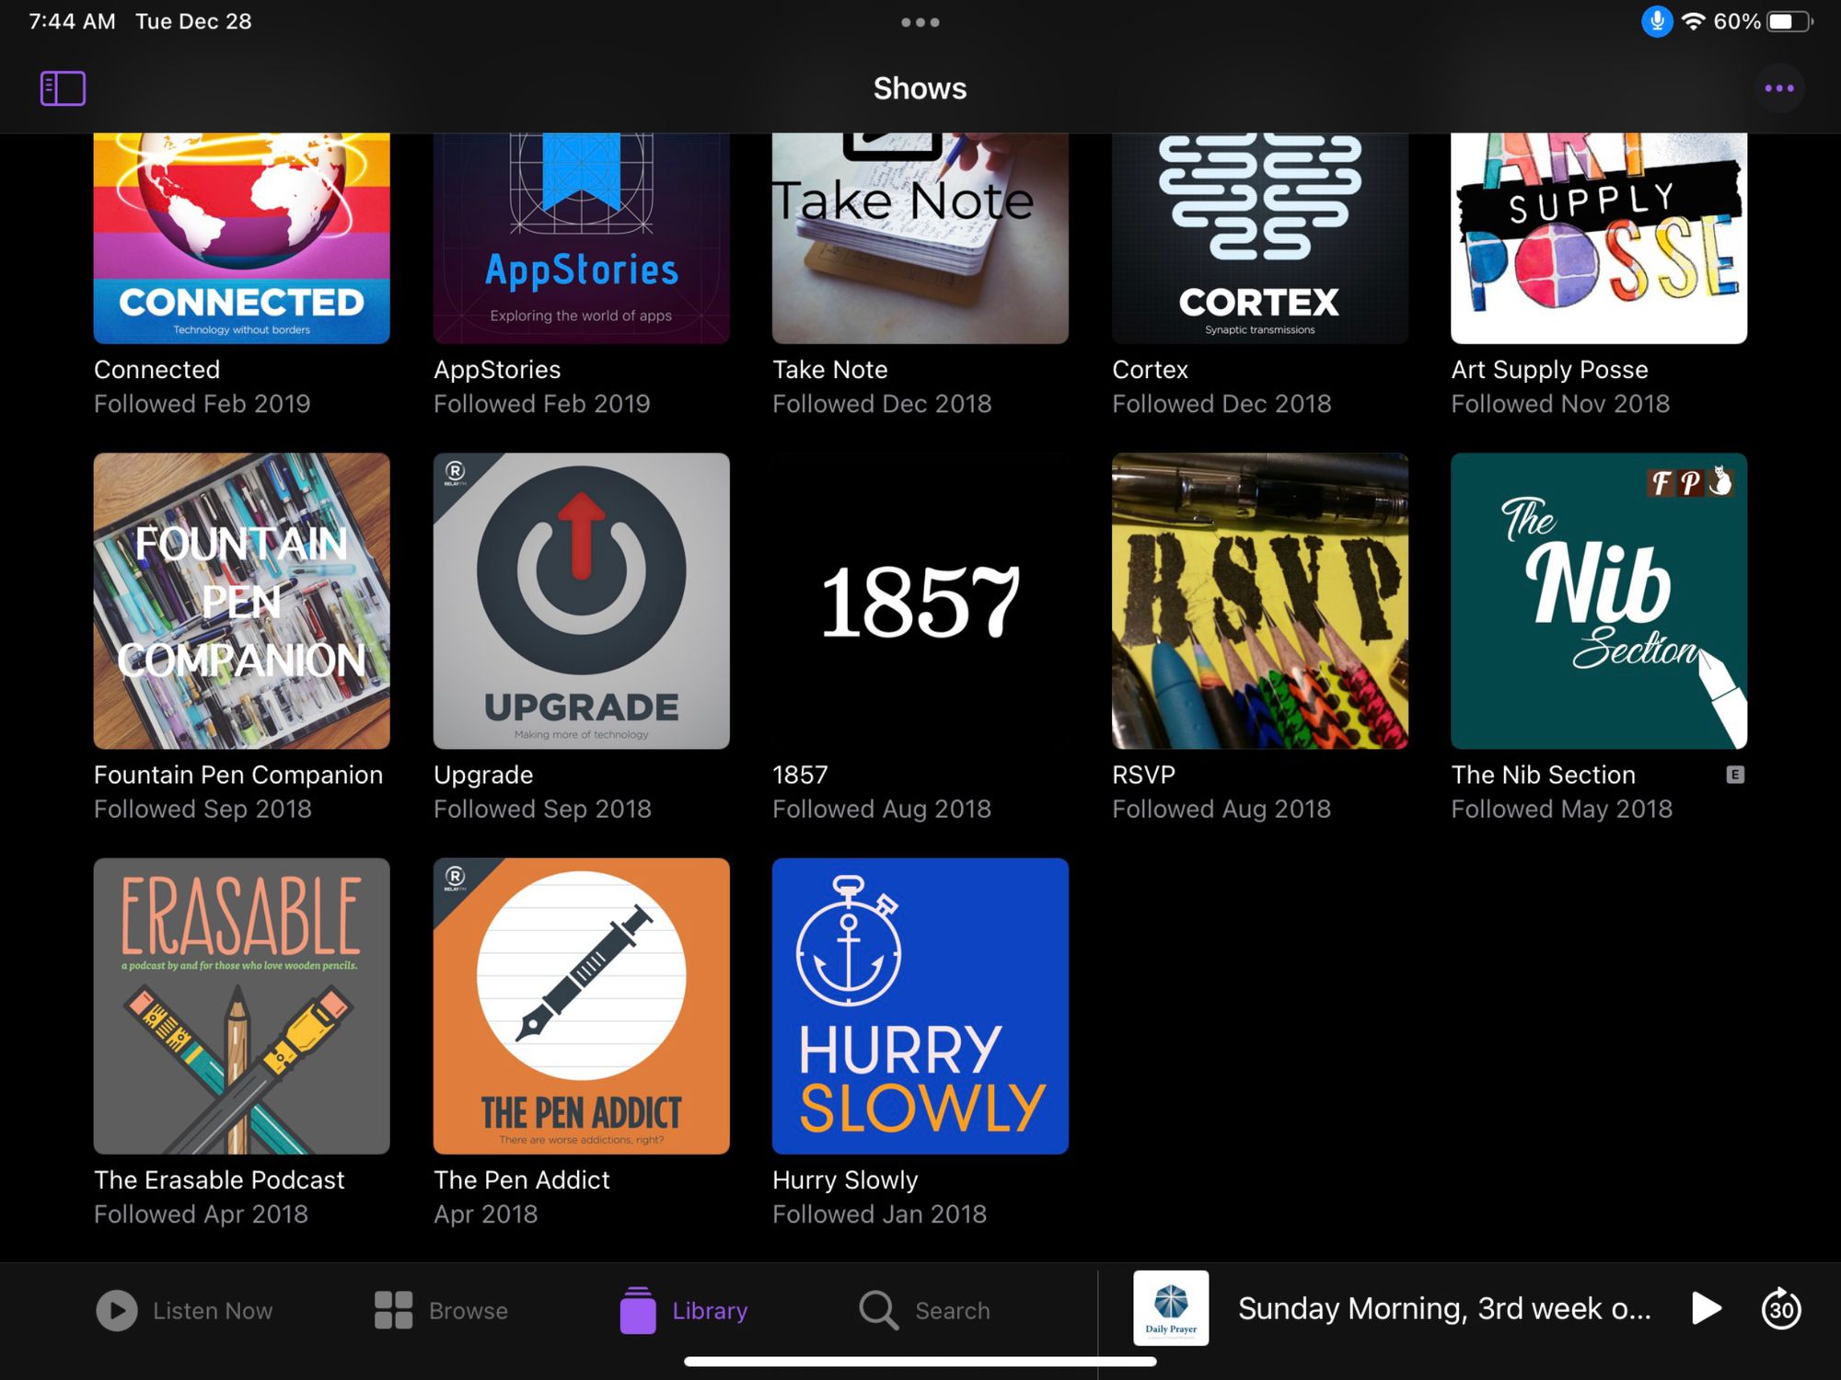Click the Followed Jan 2018 label
The width and height of the screenshot is (1841, 1380).
tap(879, 1214)
